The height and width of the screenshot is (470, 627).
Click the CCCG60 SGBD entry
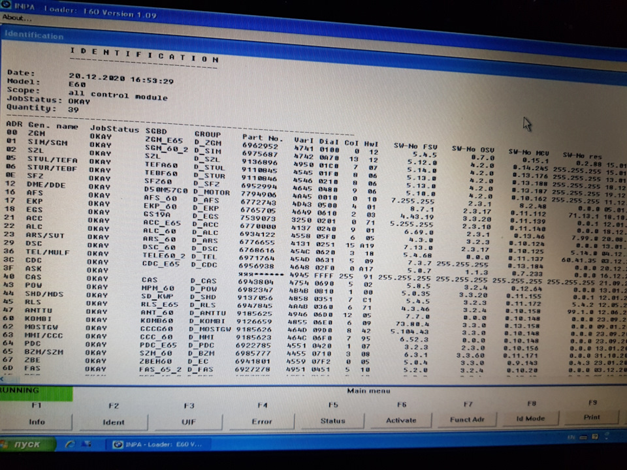[x=156, y=329]
